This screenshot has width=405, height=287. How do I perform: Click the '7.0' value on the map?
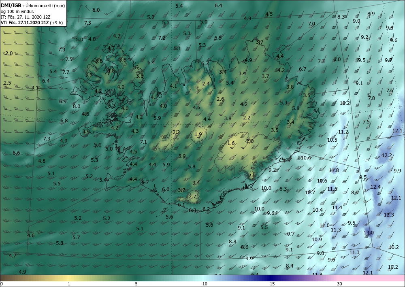(311, 23)
